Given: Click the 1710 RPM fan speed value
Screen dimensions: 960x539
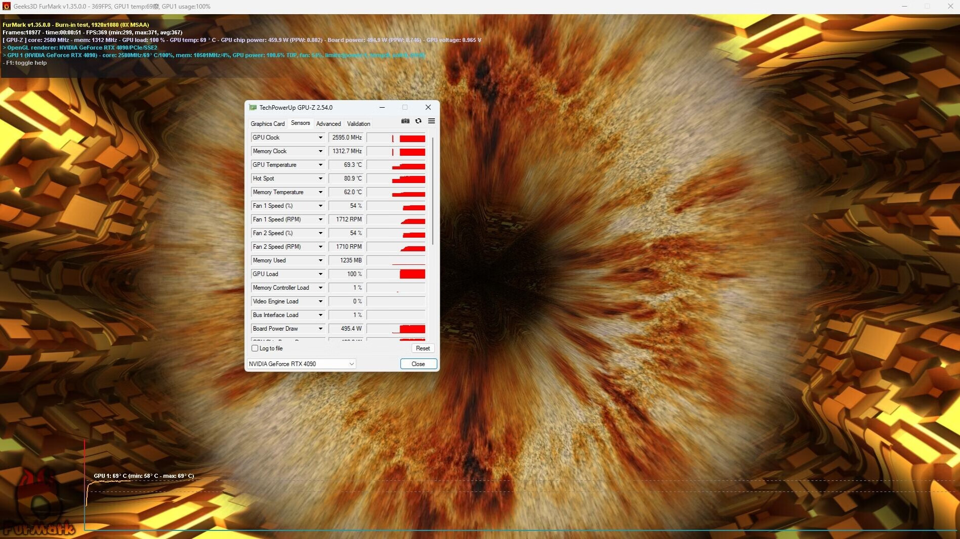Looking at the screenshot, I should click(346, 247).
